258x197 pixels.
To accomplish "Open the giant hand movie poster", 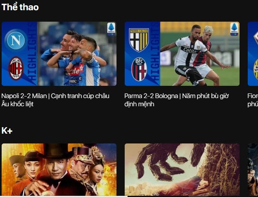I will [x=182, y=170].
